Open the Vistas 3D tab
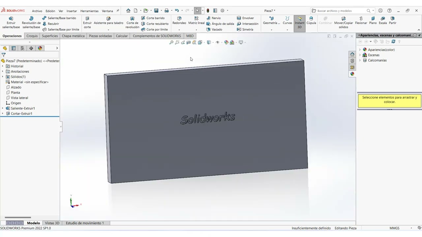This screenshot has height=237, width=422. tap(52, 223)
